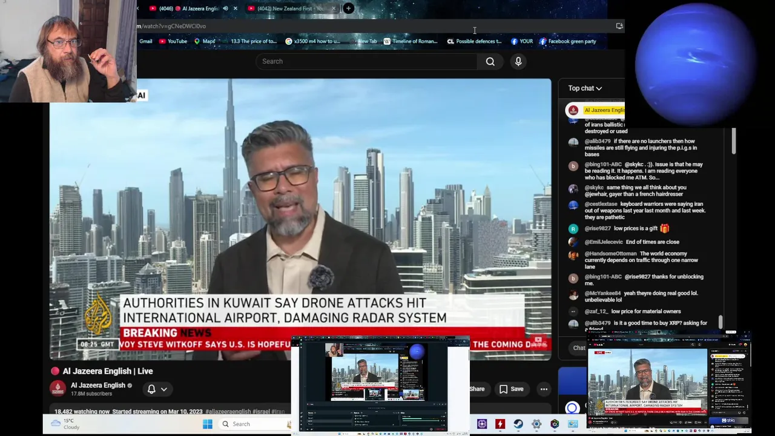Click @cestlextase username in chat
This screenshot has height=436, width=775.
pyautogui.click(x=601, y=204)
